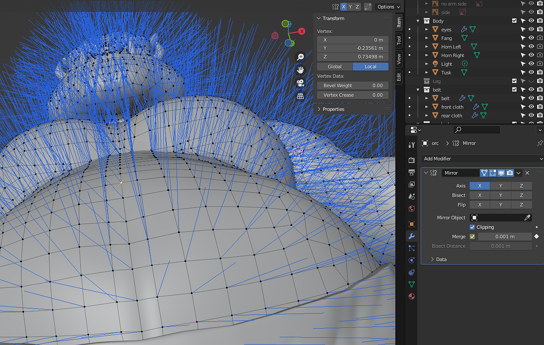This screenshot has height=345, width=544.
Task: Enable the Y axis on the Mirror modifier
Action: click(x=500, y=186)
